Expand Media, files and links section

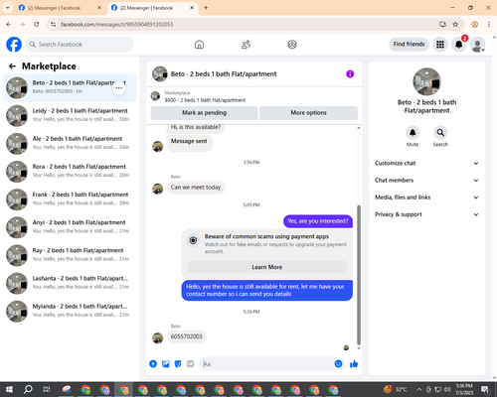click(426, 198)
